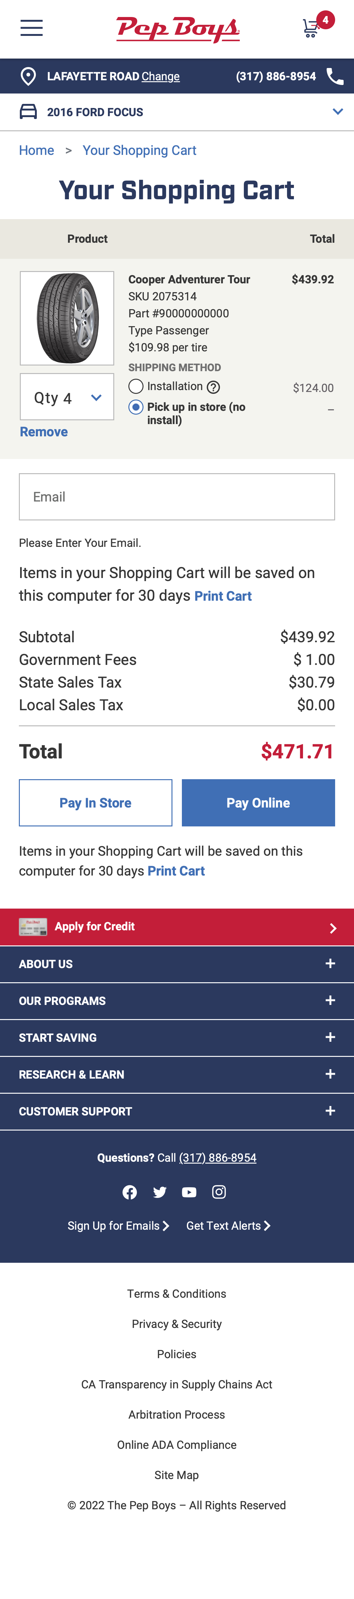
Task: Open the hamburger navigation menu
Action: tap(31, 28)
